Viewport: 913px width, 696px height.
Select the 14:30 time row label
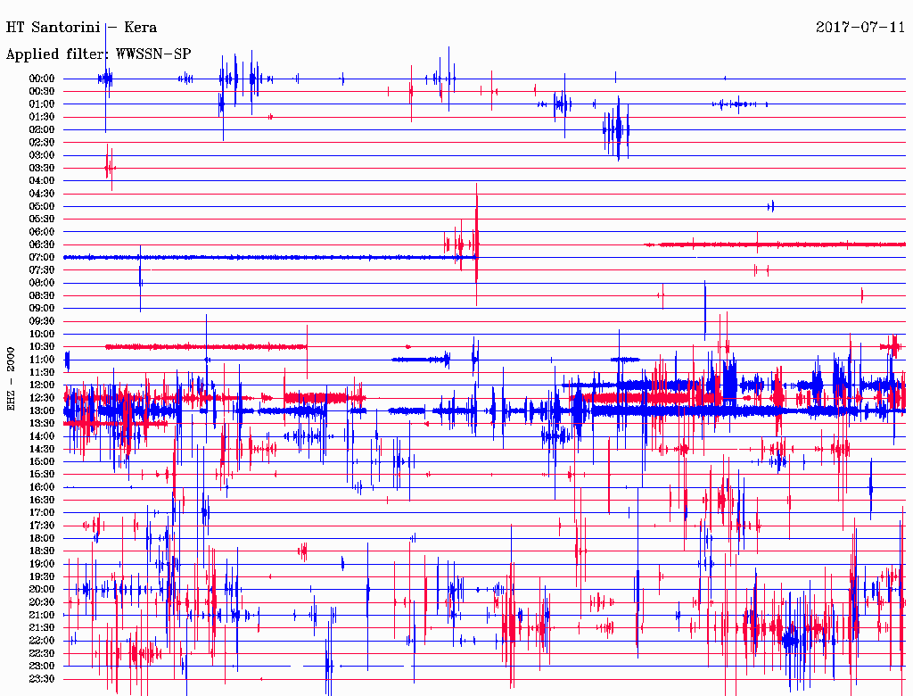coord(42,450)
